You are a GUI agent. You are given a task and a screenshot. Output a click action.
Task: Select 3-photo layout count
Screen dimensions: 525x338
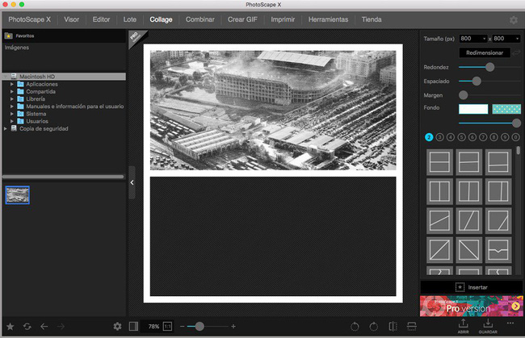[439, 137]
